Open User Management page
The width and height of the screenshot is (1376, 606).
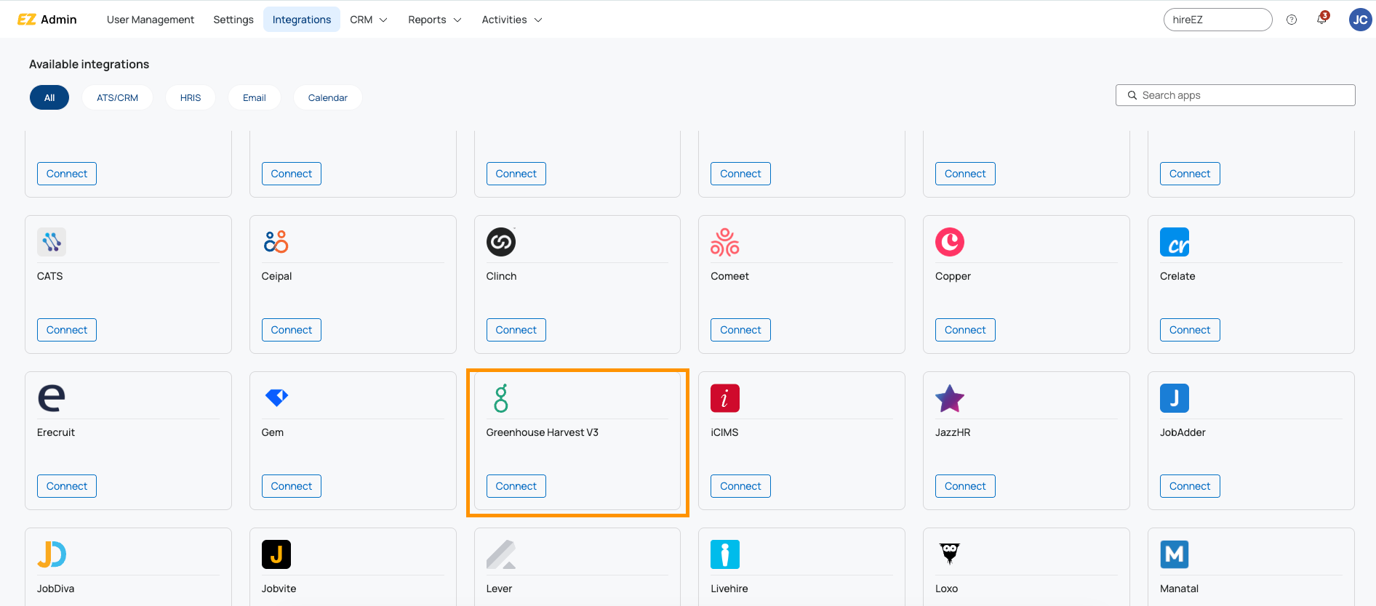151,20
